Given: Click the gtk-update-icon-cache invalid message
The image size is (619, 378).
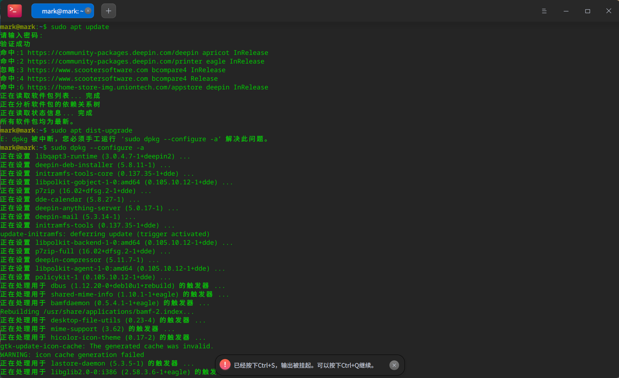Looking at the screenshot, I should click(107, 346).
